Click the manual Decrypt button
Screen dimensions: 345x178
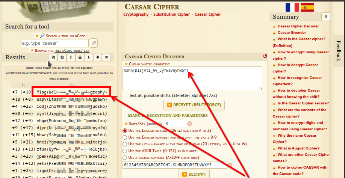click(x=194, y=174)
